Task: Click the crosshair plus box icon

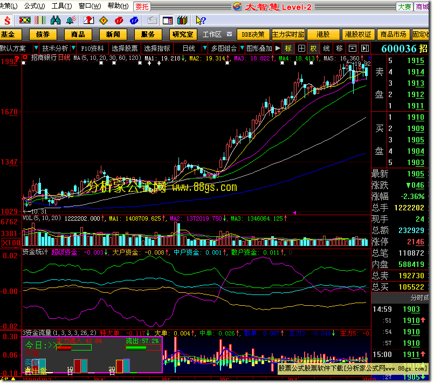Action: point(301,49)
